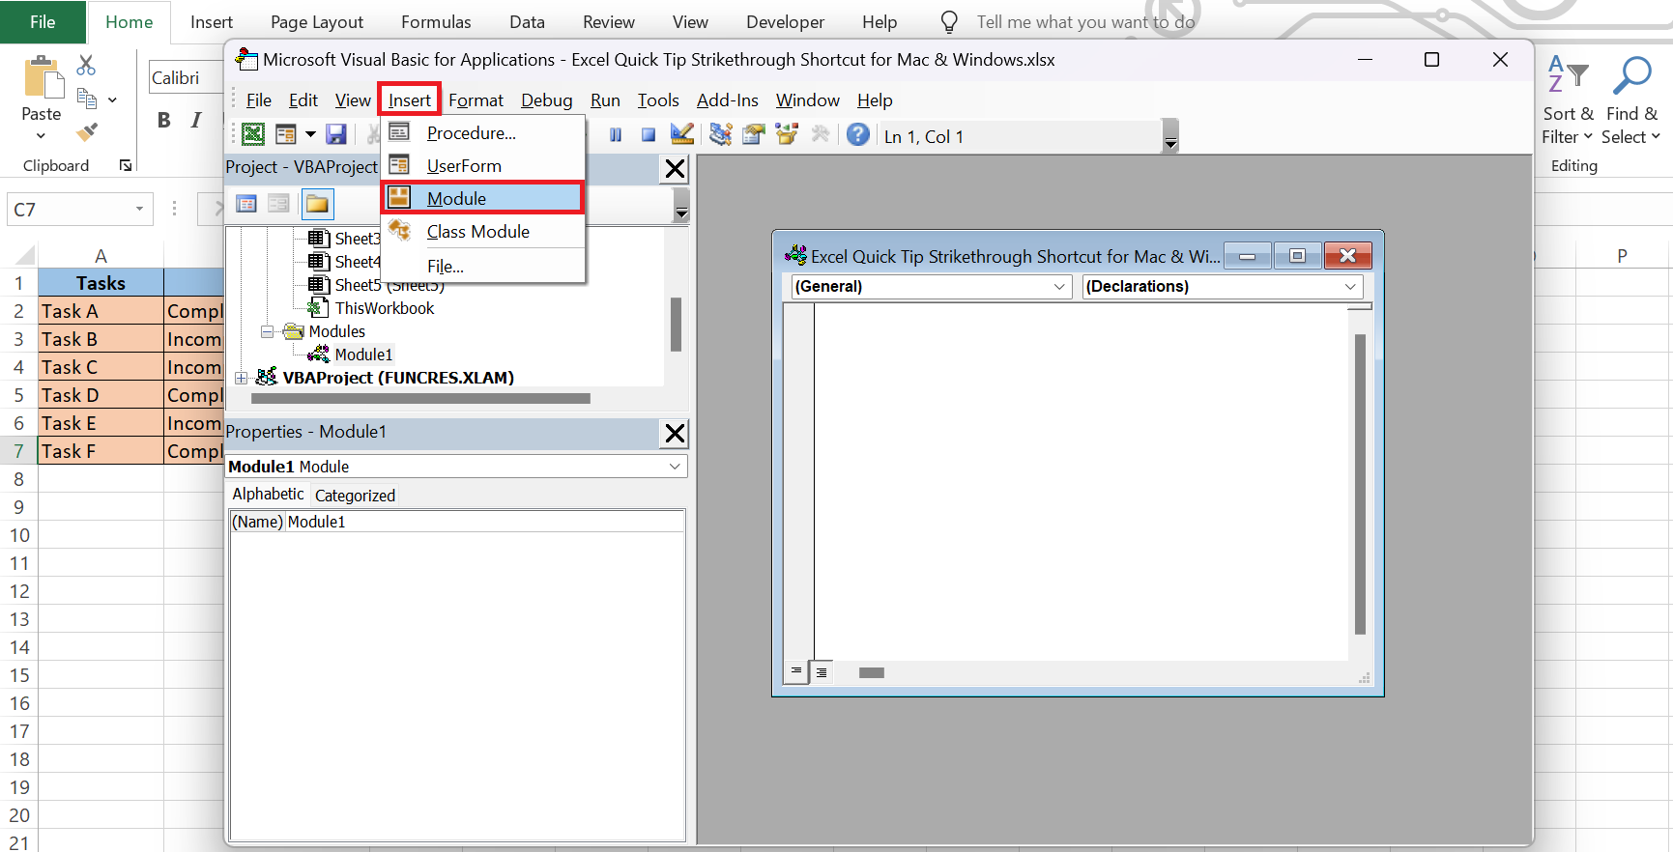The height and width of the screenshot is (852, 1673).
Task: Click the View Microsoft Excel toolbar icon
Action: [x=253, y=134]
